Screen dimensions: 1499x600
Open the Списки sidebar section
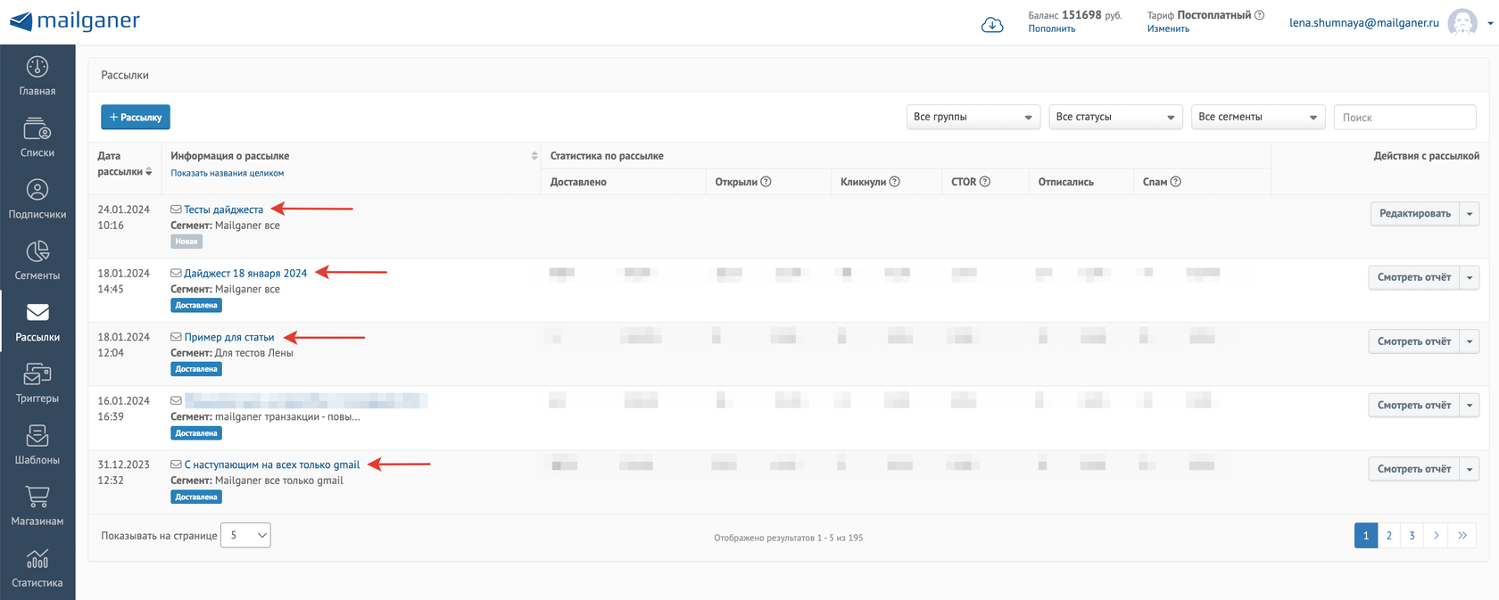(x=37, y=137)
